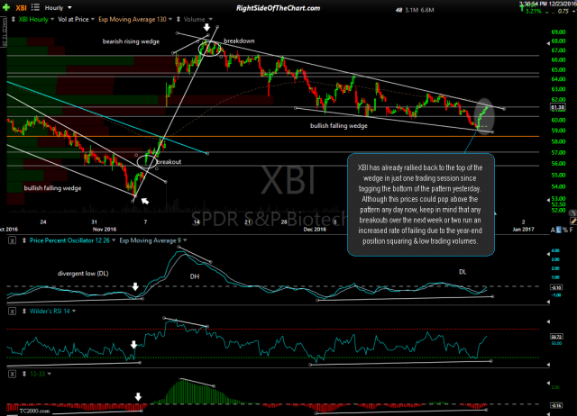The image size is (577, 416).
Task: Click the up-down arrows beside Volume
Action: (x=179, y=20)
